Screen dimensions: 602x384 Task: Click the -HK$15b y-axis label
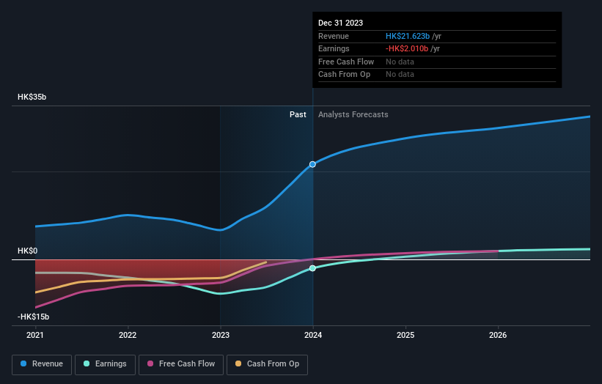click(34, 317)
